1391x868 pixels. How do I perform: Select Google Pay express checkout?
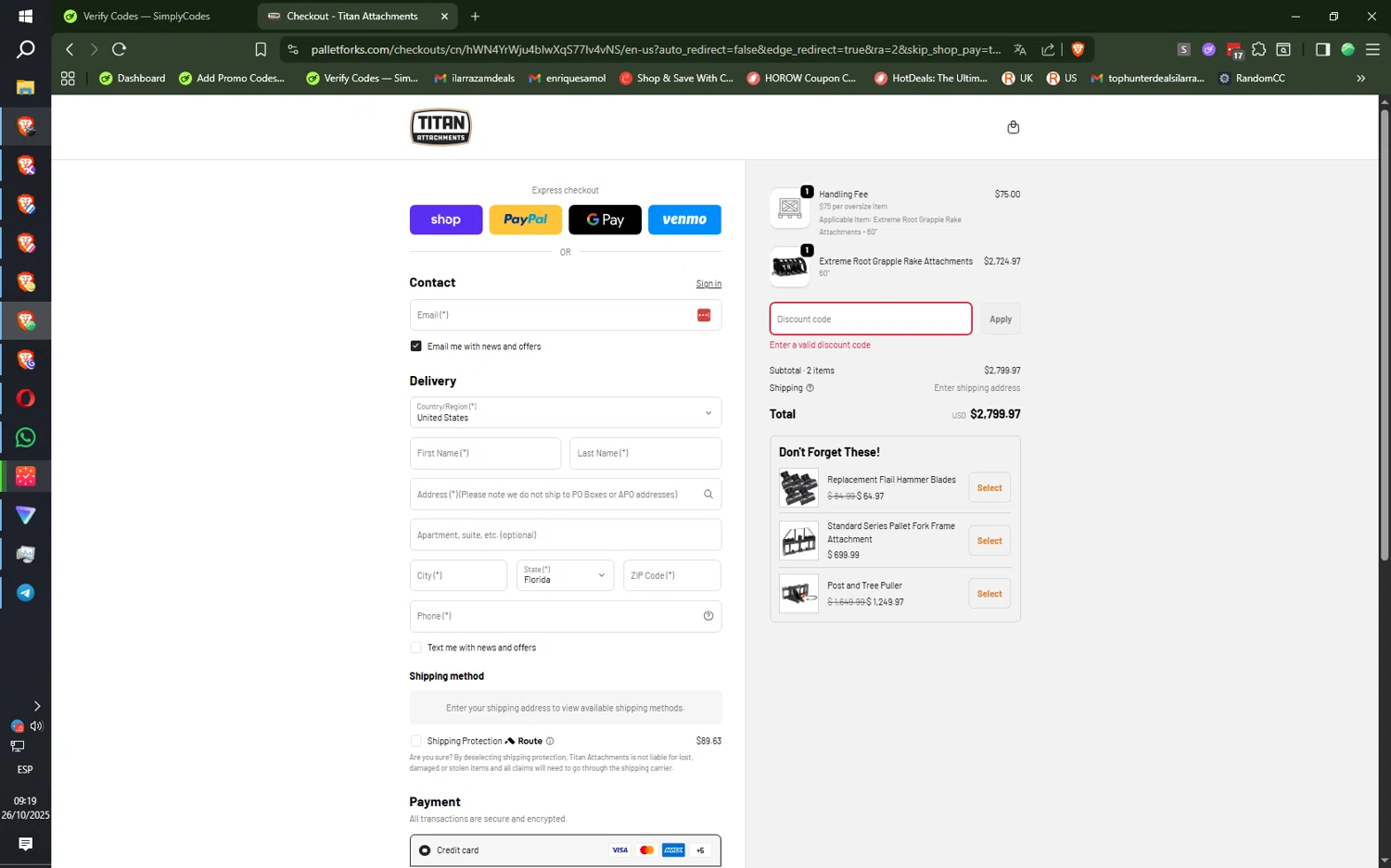[x=605, y=220]
